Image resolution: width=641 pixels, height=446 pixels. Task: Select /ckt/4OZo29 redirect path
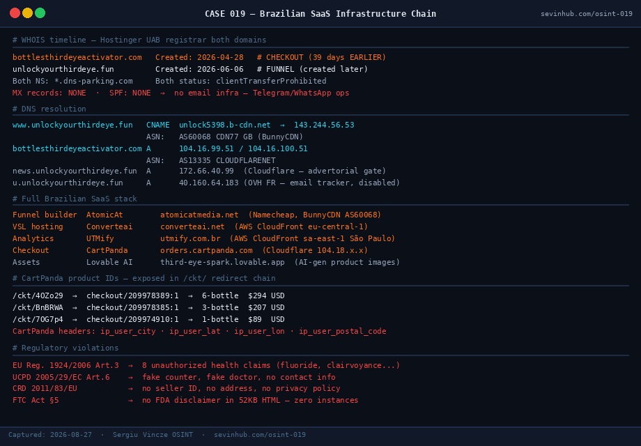pos(38,295)
